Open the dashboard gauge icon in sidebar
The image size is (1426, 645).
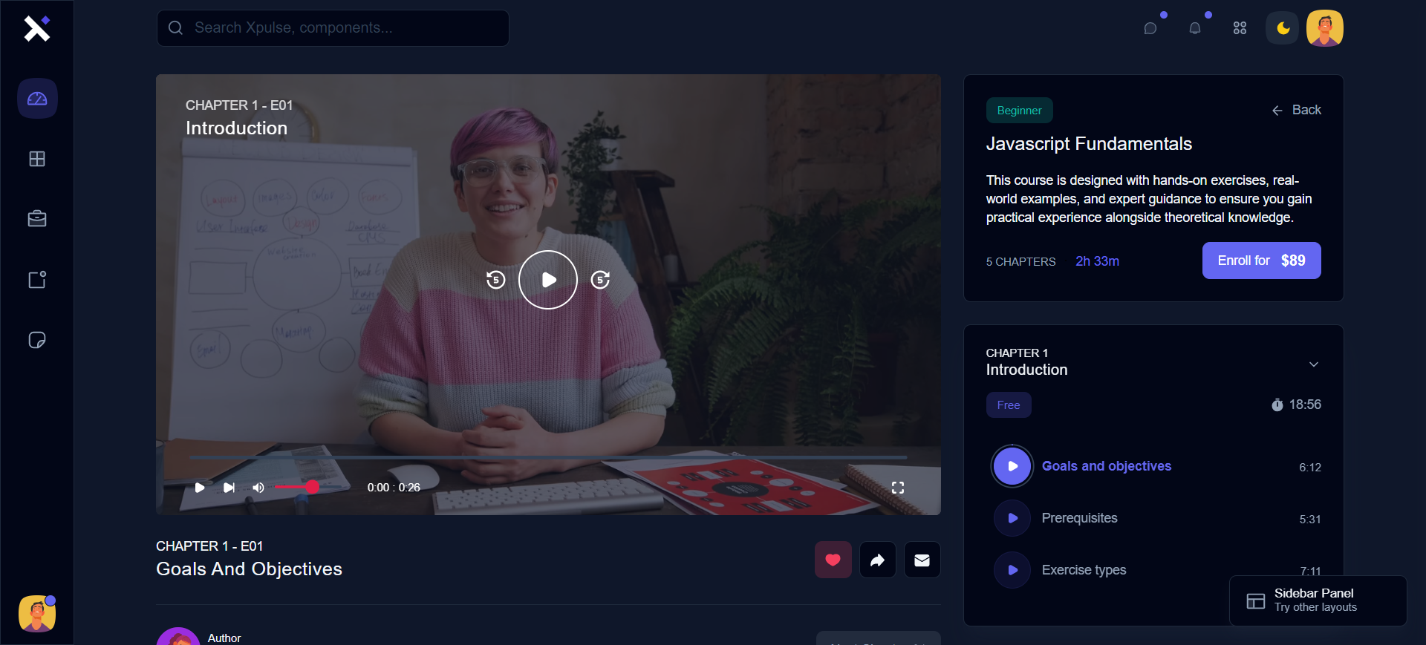(37, 99)
